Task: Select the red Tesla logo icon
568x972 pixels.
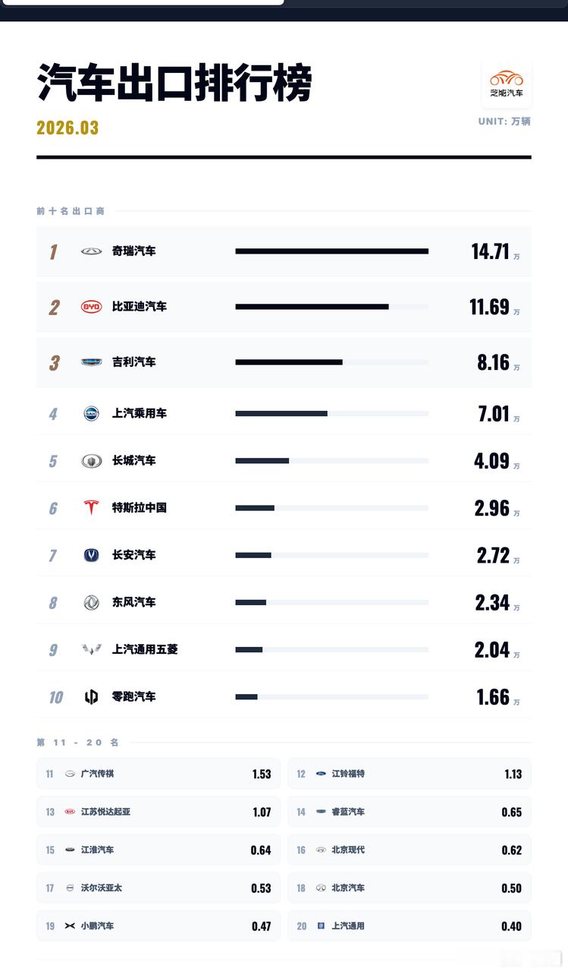Action: tap(91, 507)
